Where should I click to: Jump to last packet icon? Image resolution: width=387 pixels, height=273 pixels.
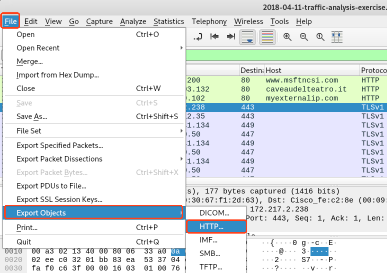pos(231,37)
